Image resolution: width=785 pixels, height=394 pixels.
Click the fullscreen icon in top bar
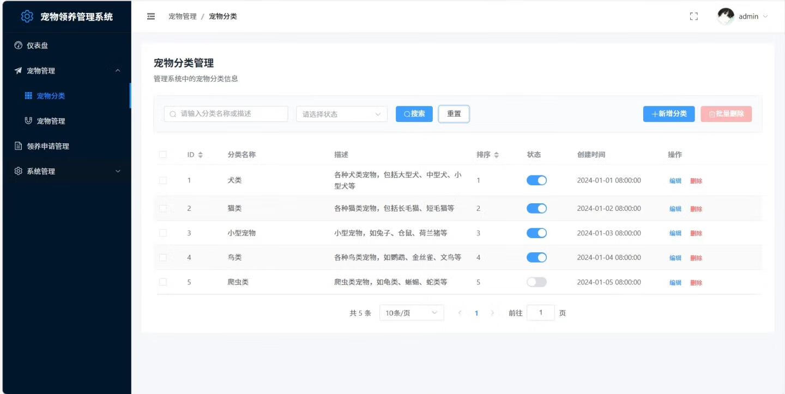point(693,16)
